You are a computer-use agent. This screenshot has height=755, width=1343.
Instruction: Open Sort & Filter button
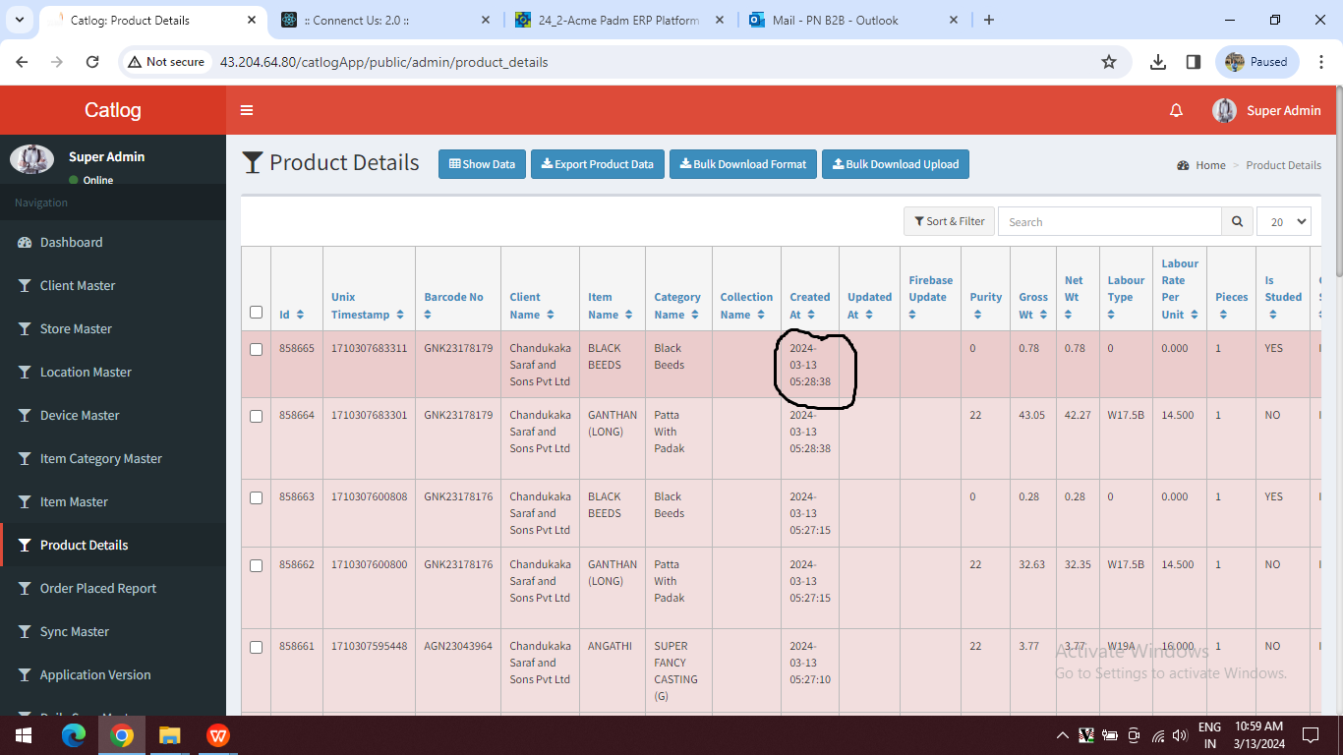(x=949, y=221)
